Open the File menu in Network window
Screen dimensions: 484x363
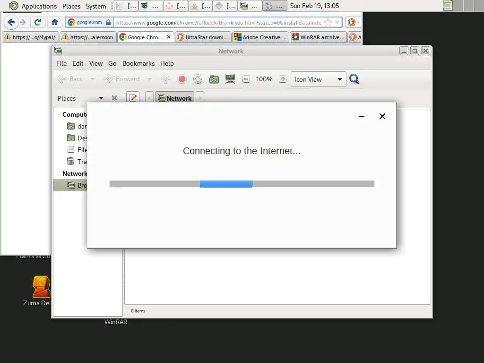(61, 64)
